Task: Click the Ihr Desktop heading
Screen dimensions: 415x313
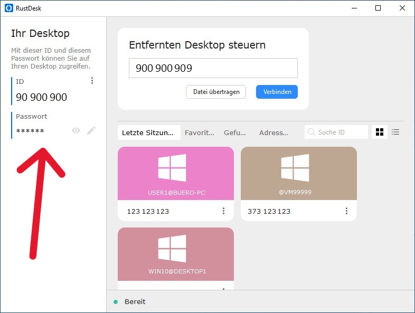Action: 40,33
